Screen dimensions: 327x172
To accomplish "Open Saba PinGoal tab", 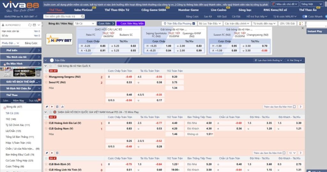I will click(83, 10).
